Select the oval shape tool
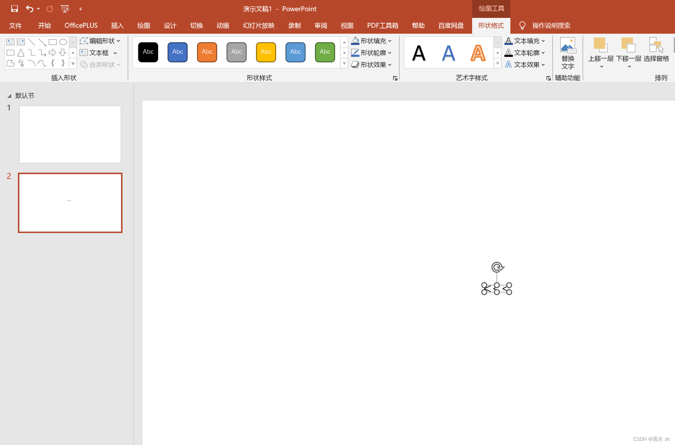Screen dimensions: 675x445 63,42
